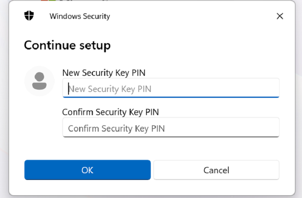Click the user avatar icon
Image resolution: width=302 pixels, height=198 pixels.
click(39, 81)
